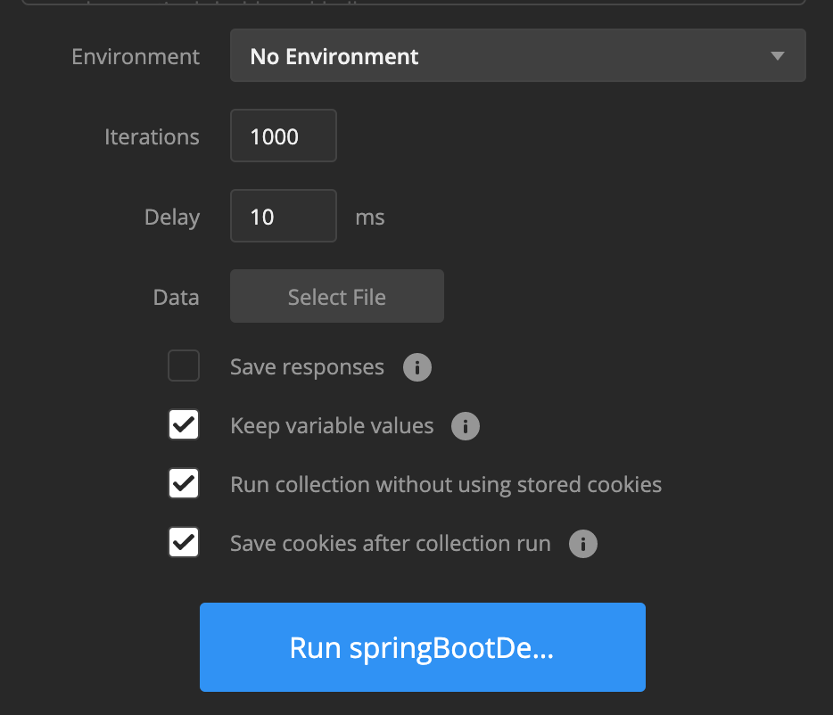Click the Data field label
The width and height of the screenshot is (833, 715).
[x=176, y=298]
